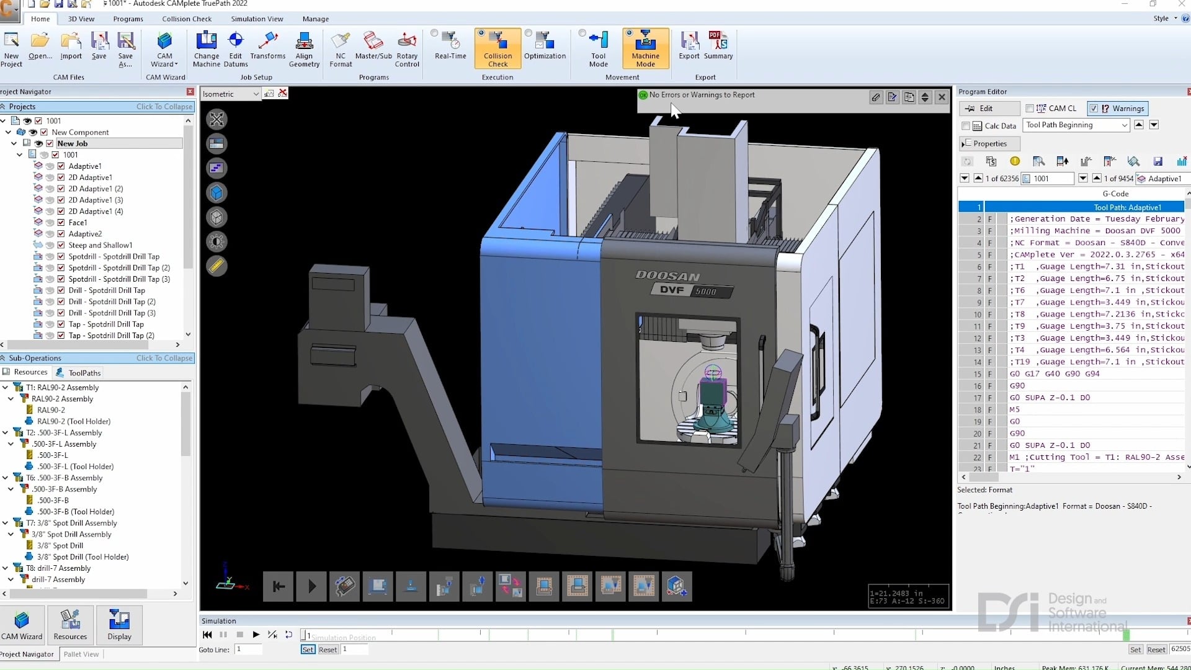This screenshot has height=670, width=1191.
Task: Select Tool Mode movement option
Action: point(582,33)
